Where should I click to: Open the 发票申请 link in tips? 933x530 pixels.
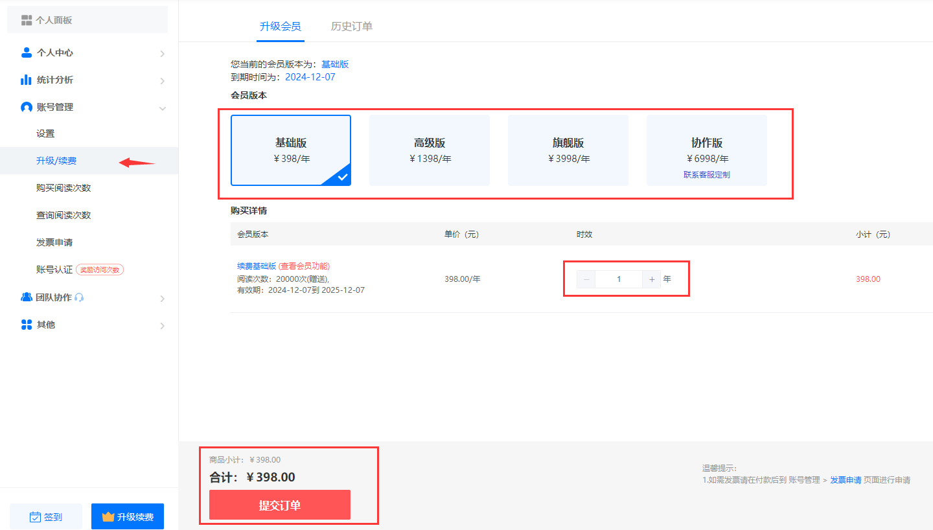(x=846, y=480)
